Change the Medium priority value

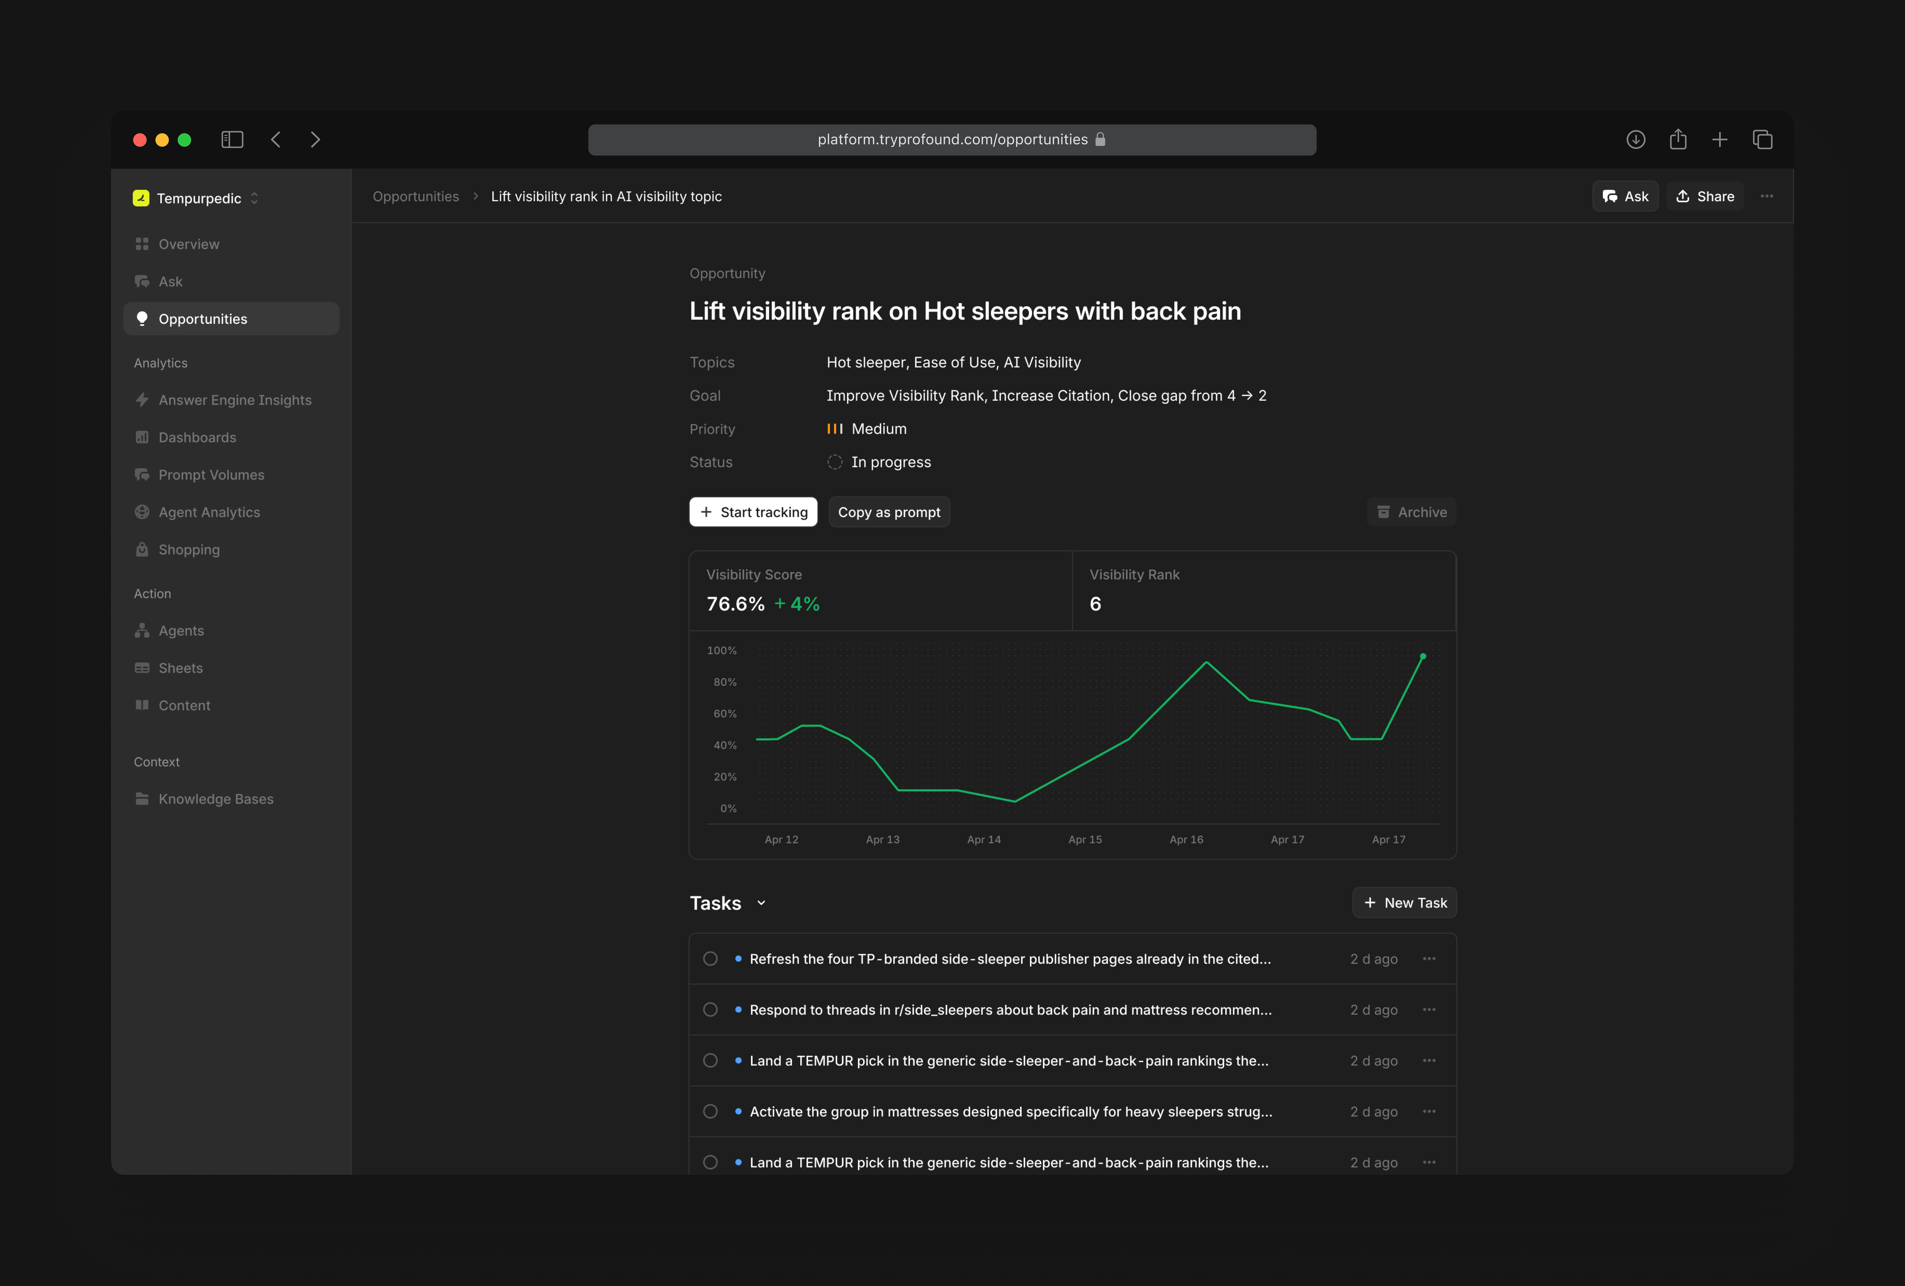[x=866, y=429]
